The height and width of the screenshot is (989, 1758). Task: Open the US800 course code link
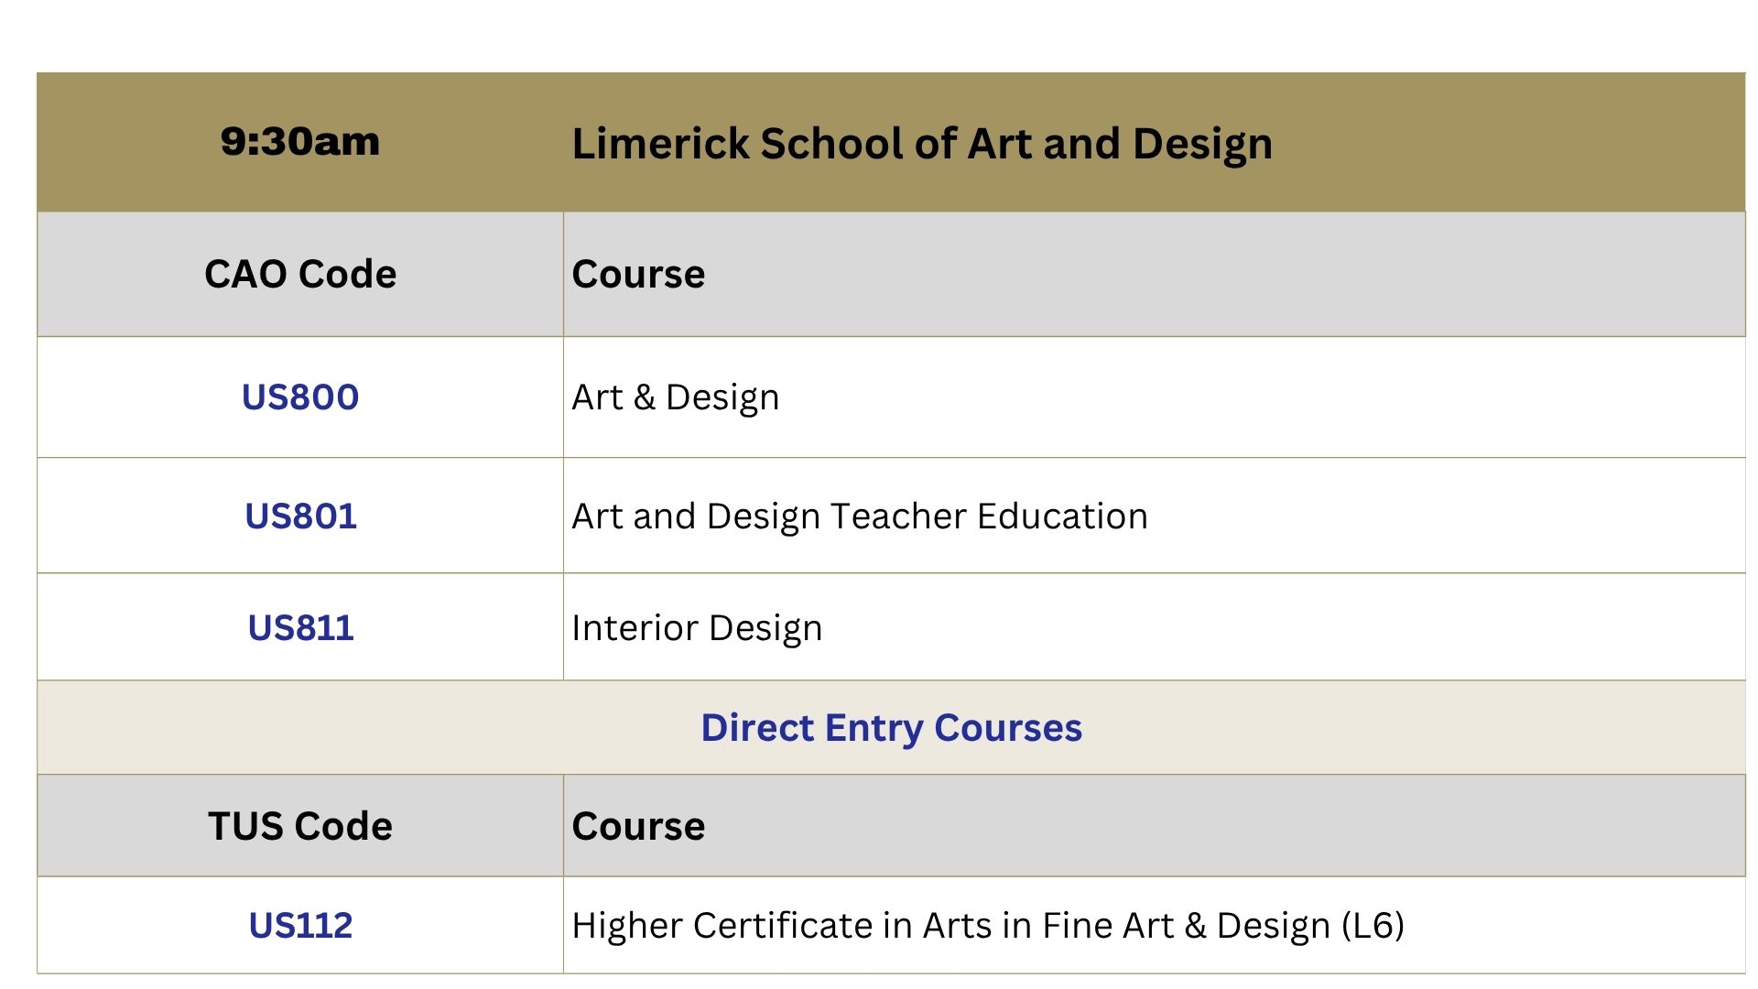[300, 397]
